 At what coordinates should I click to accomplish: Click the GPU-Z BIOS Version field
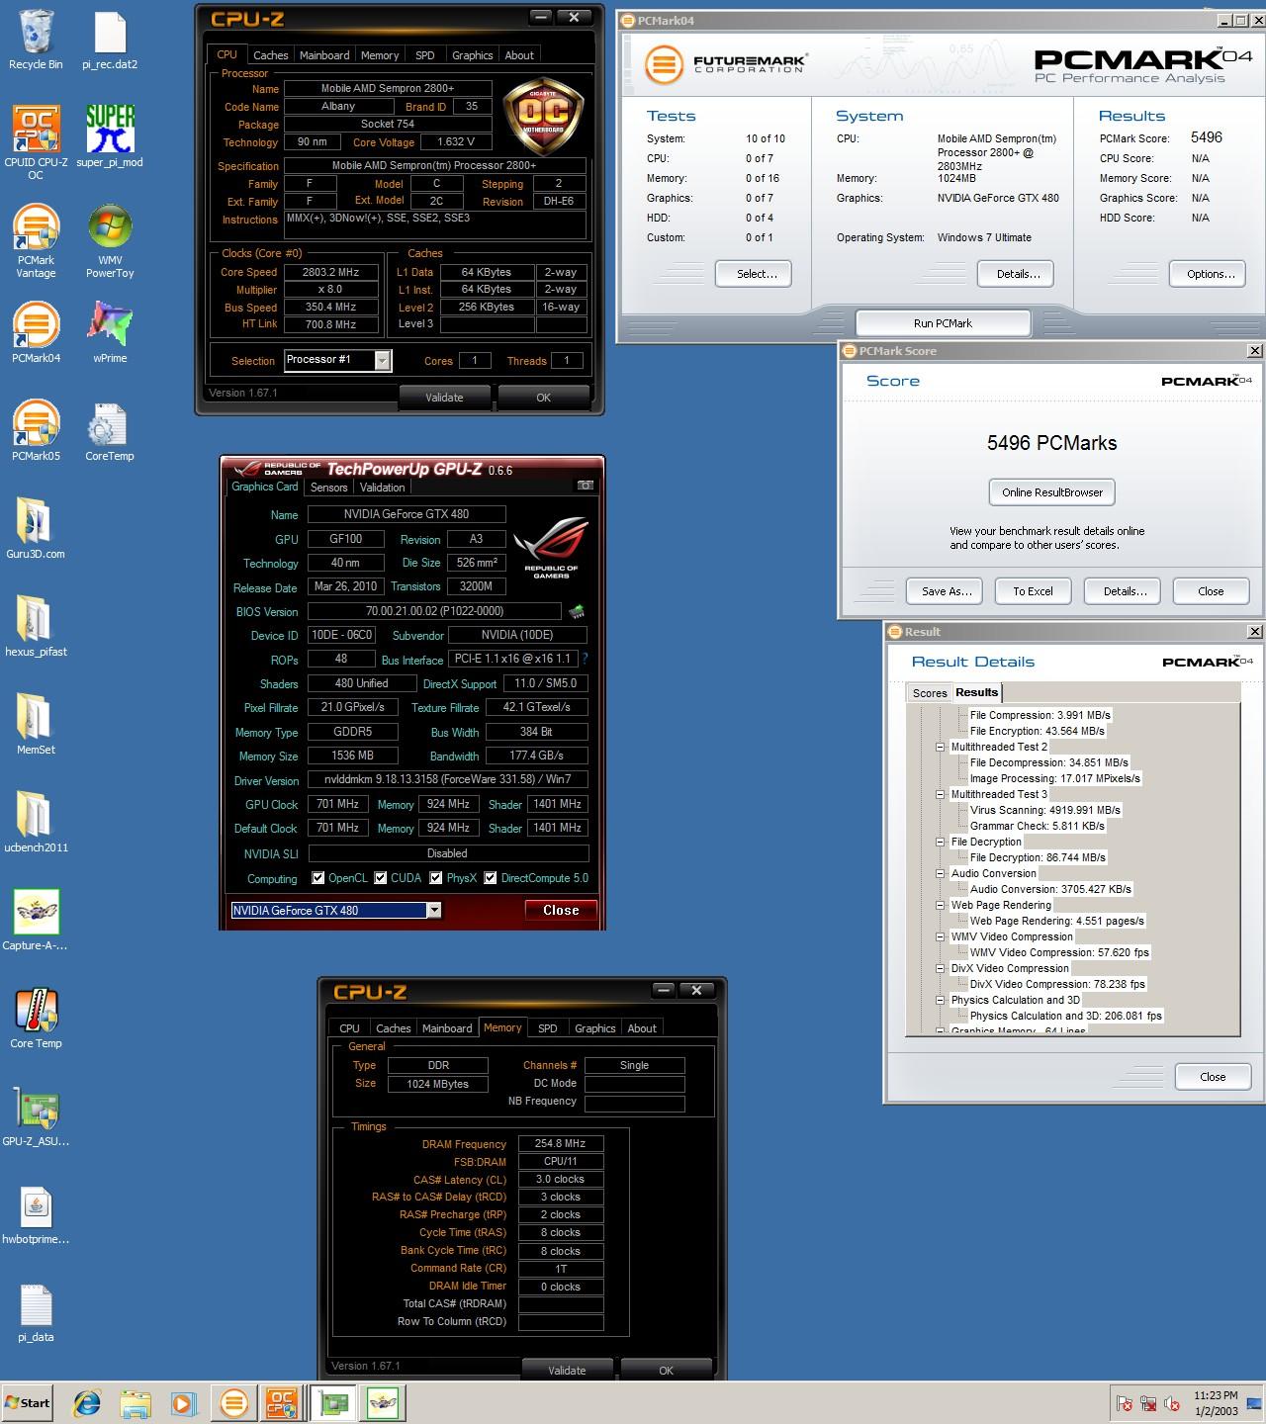tap(434, 611)
